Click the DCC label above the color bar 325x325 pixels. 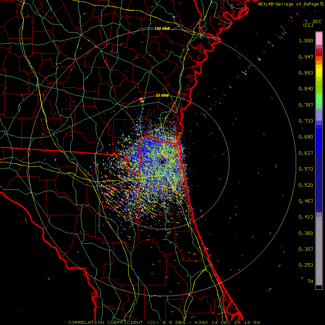(317, 22)
